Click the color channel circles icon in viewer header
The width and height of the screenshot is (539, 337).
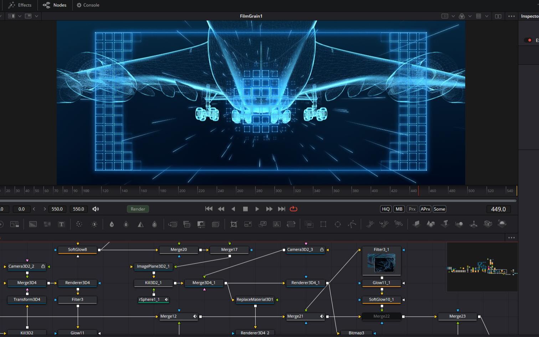coord(462,16)
